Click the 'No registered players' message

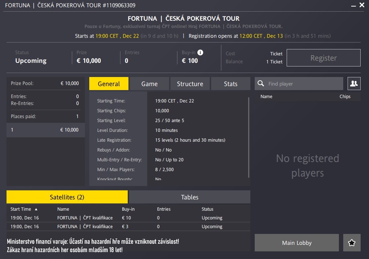[307, 166]
